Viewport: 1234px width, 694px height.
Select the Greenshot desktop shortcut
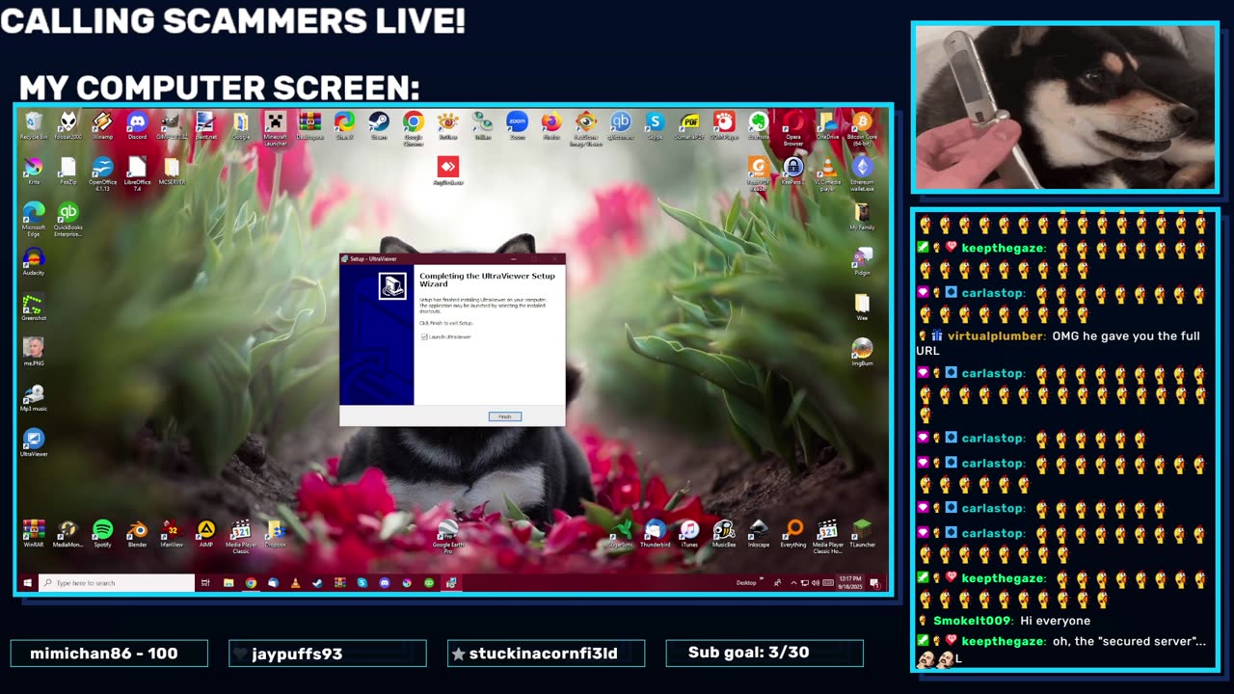coord(34,307)
